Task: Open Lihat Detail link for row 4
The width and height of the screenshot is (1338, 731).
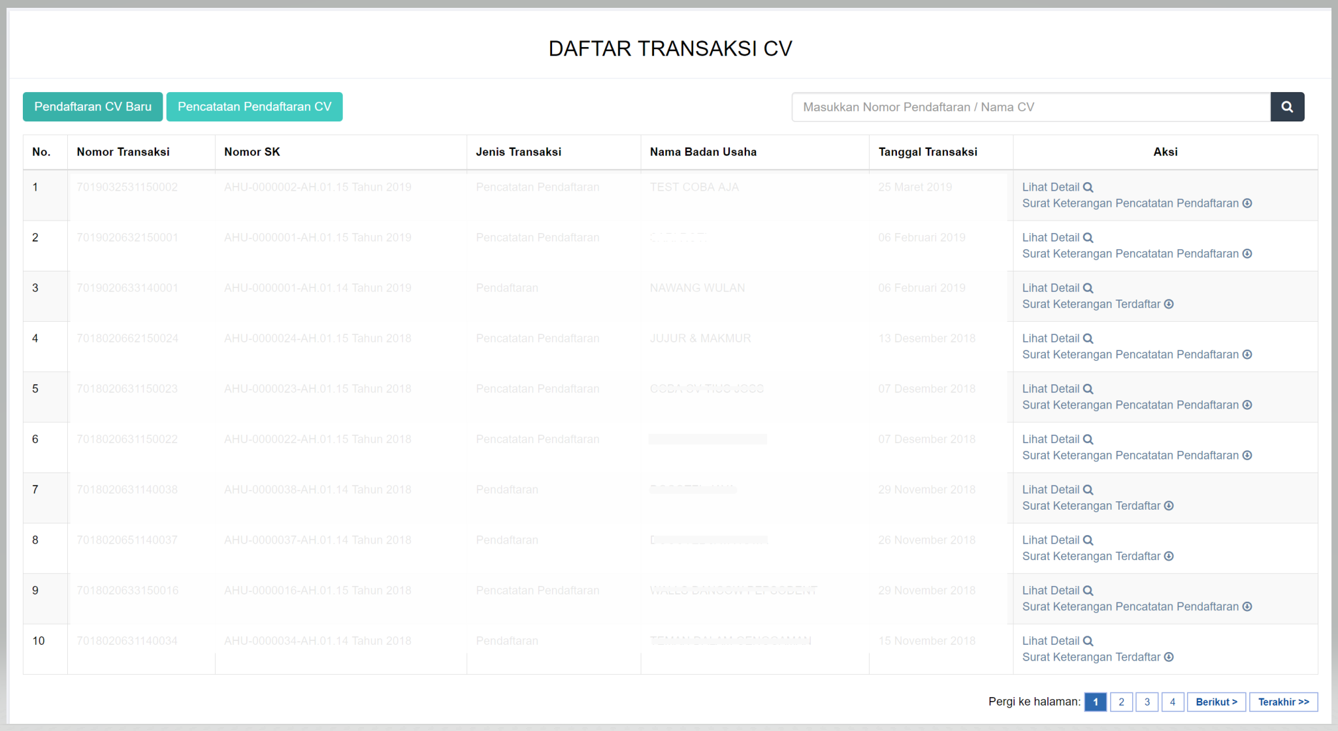Action: [x=1051, y=339]
